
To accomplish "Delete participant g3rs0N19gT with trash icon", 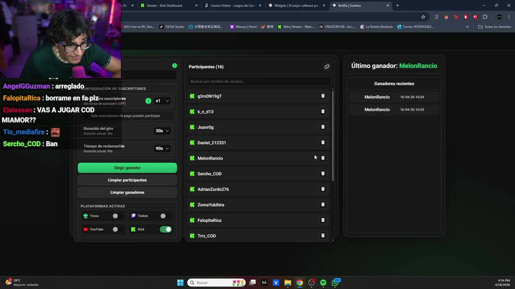I will pyautogui.click(x=323, y=96).
